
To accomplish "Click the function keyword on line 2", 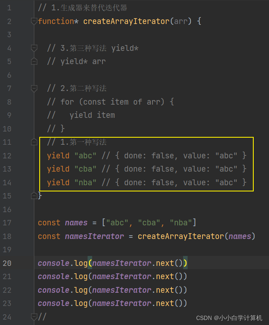I will [56, 21].
